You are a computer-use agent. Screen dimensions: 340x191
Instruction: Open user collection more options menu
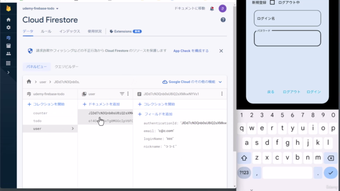[128, 94]
